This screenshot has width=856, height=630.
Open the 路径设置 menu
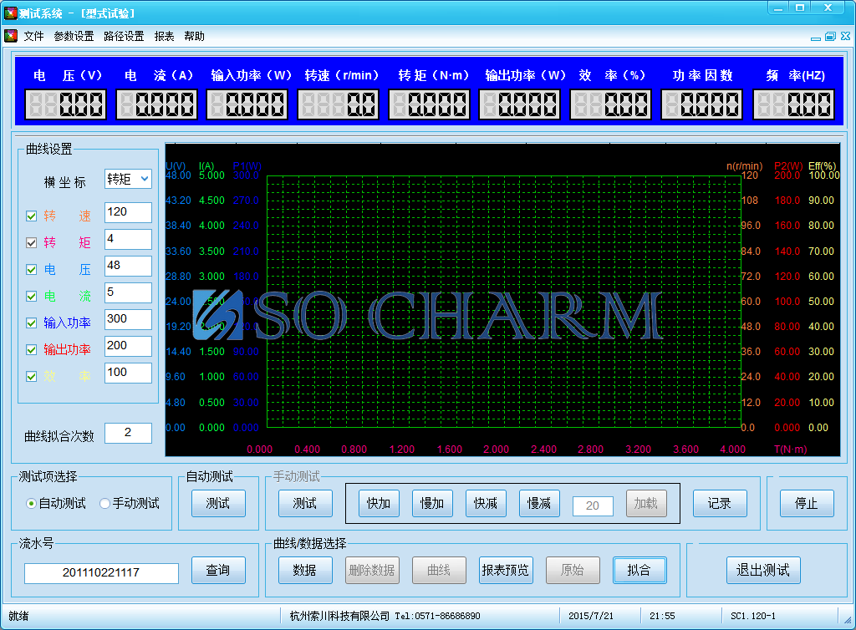coord(124,36)
